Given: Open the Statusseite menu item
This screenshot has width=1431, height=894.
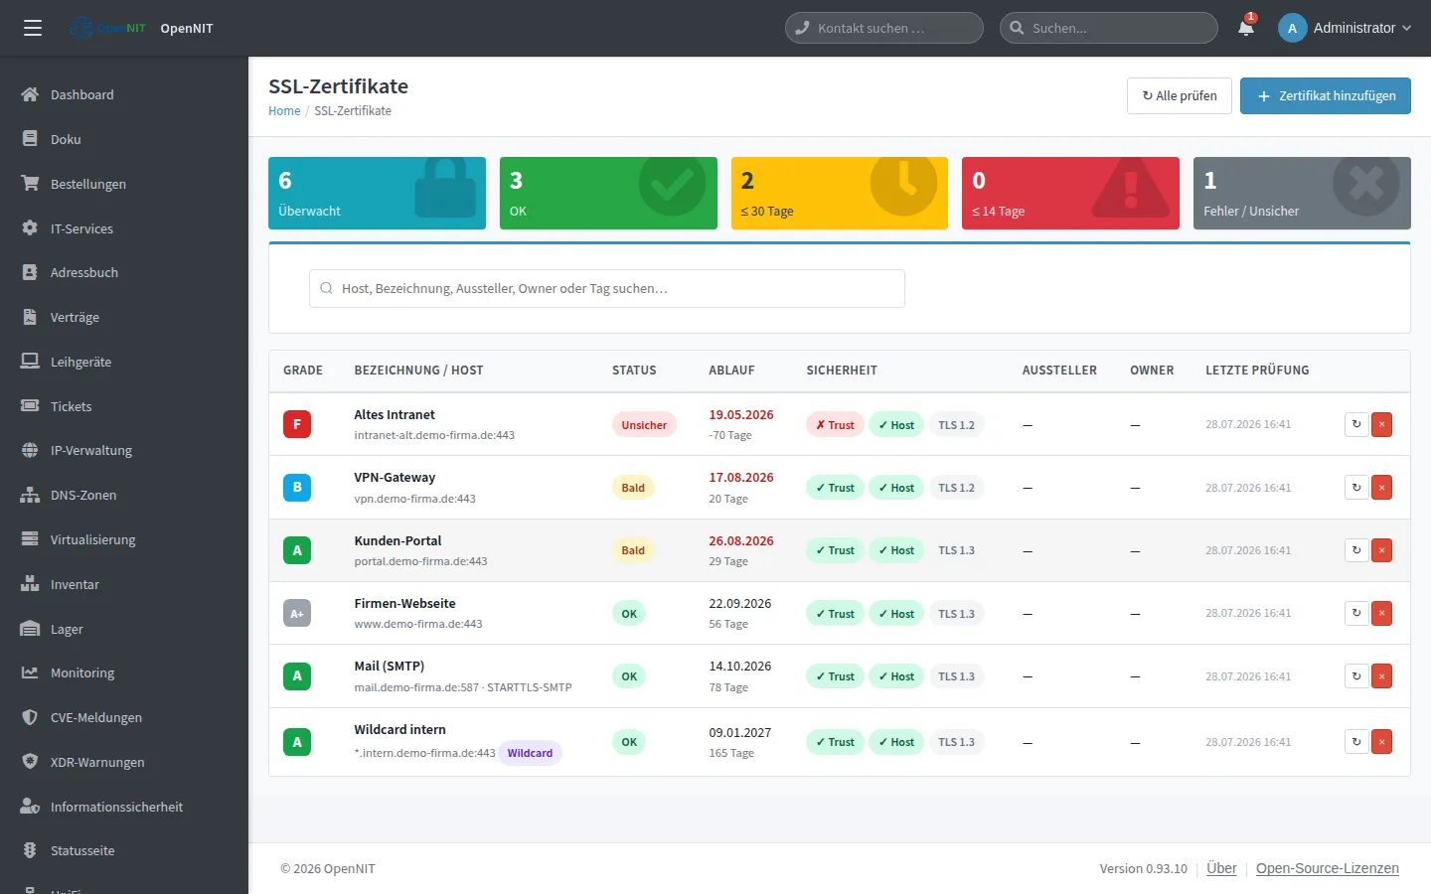Looking at the screenshot, I should point(124,850).
